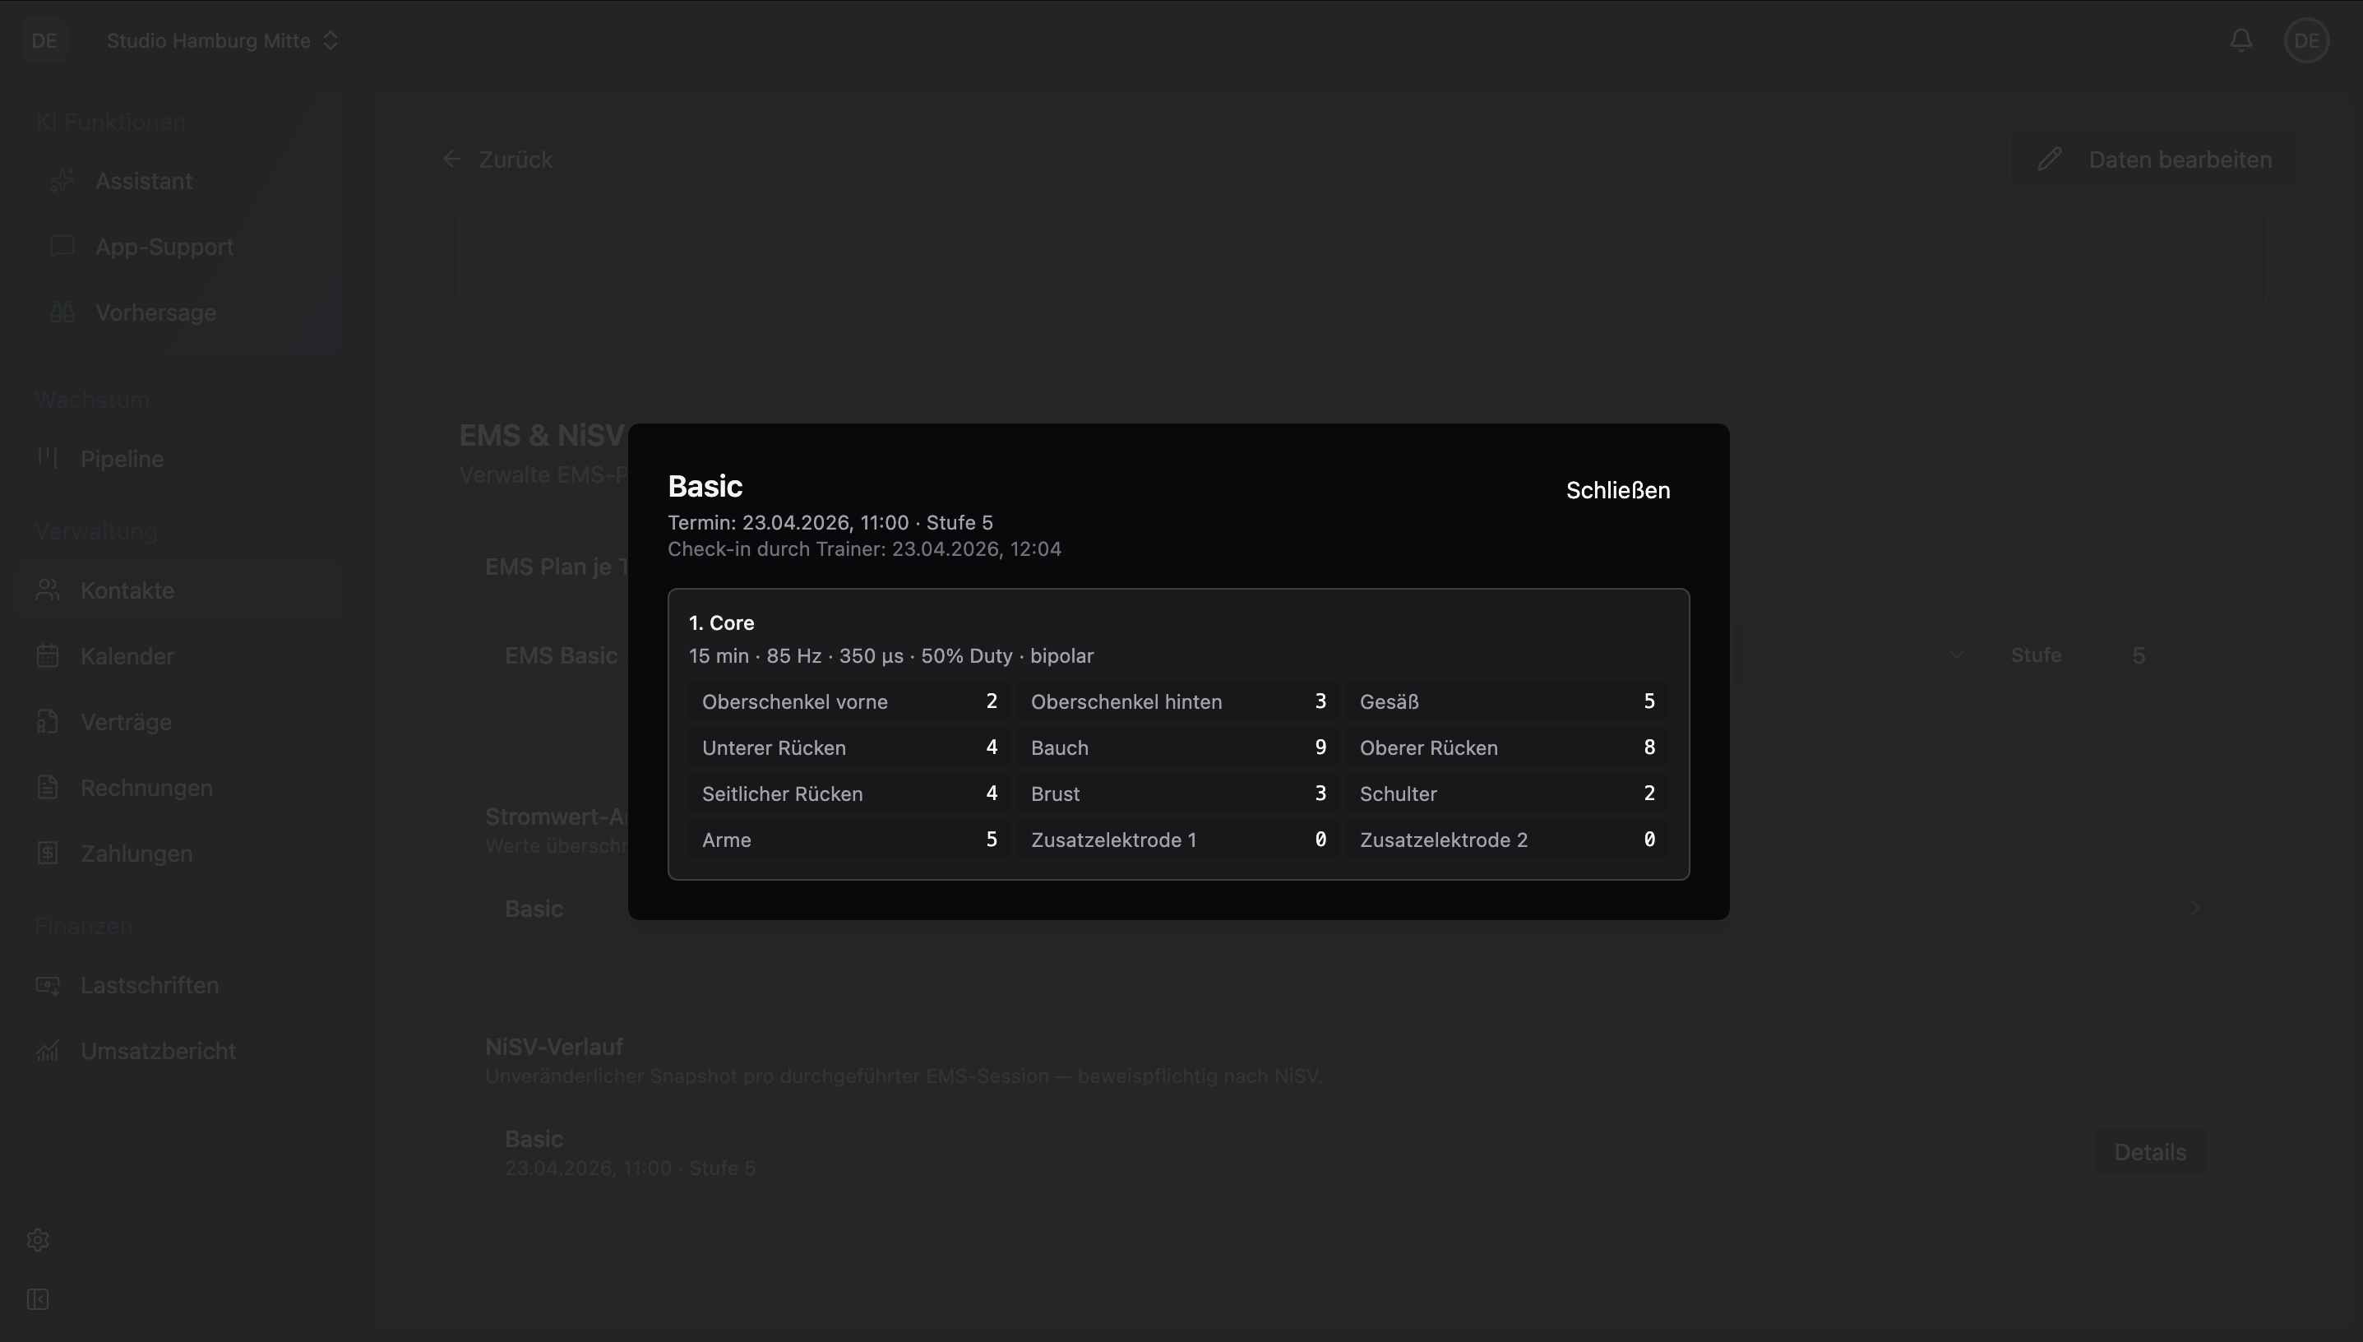The image size is (2363, 1342).
Task: Click the Oberer Rücken value 8
Action: coord(1649,747)
